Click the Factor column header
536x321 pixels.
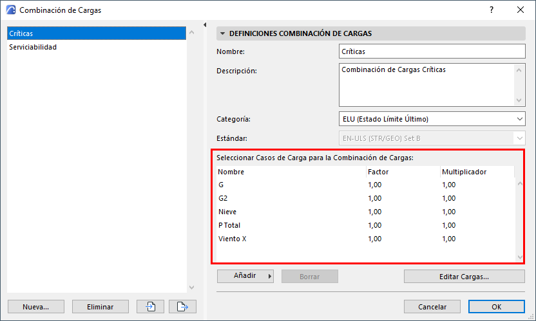pos(403,172)
